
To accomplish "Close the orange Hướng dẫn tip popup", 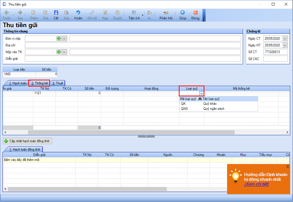I will click(288, 166).
